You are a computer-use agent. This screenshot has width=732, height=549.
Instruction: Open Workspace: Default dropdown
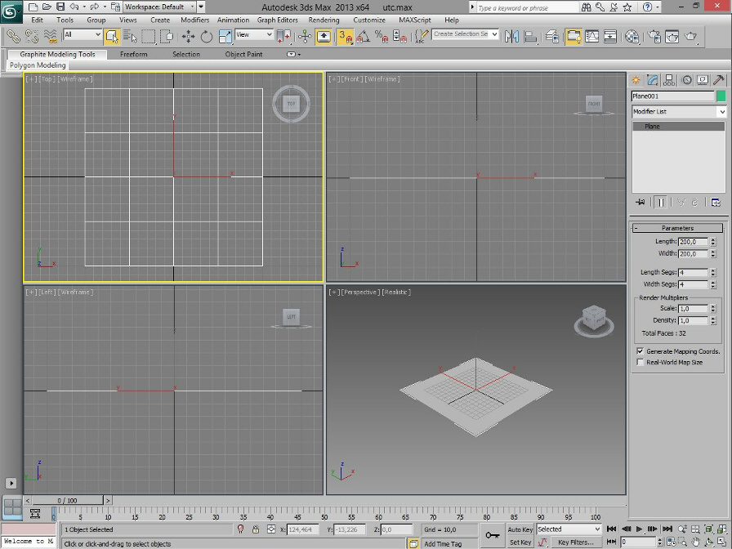pos(159,7)
